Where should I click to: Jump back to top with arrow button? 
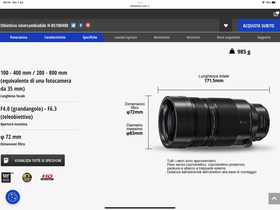pos(274,198)
